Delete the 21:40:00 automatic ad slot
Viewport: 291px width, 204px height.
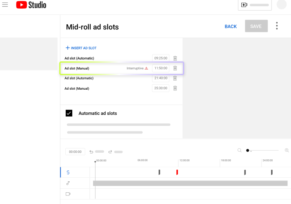[175, 78]
